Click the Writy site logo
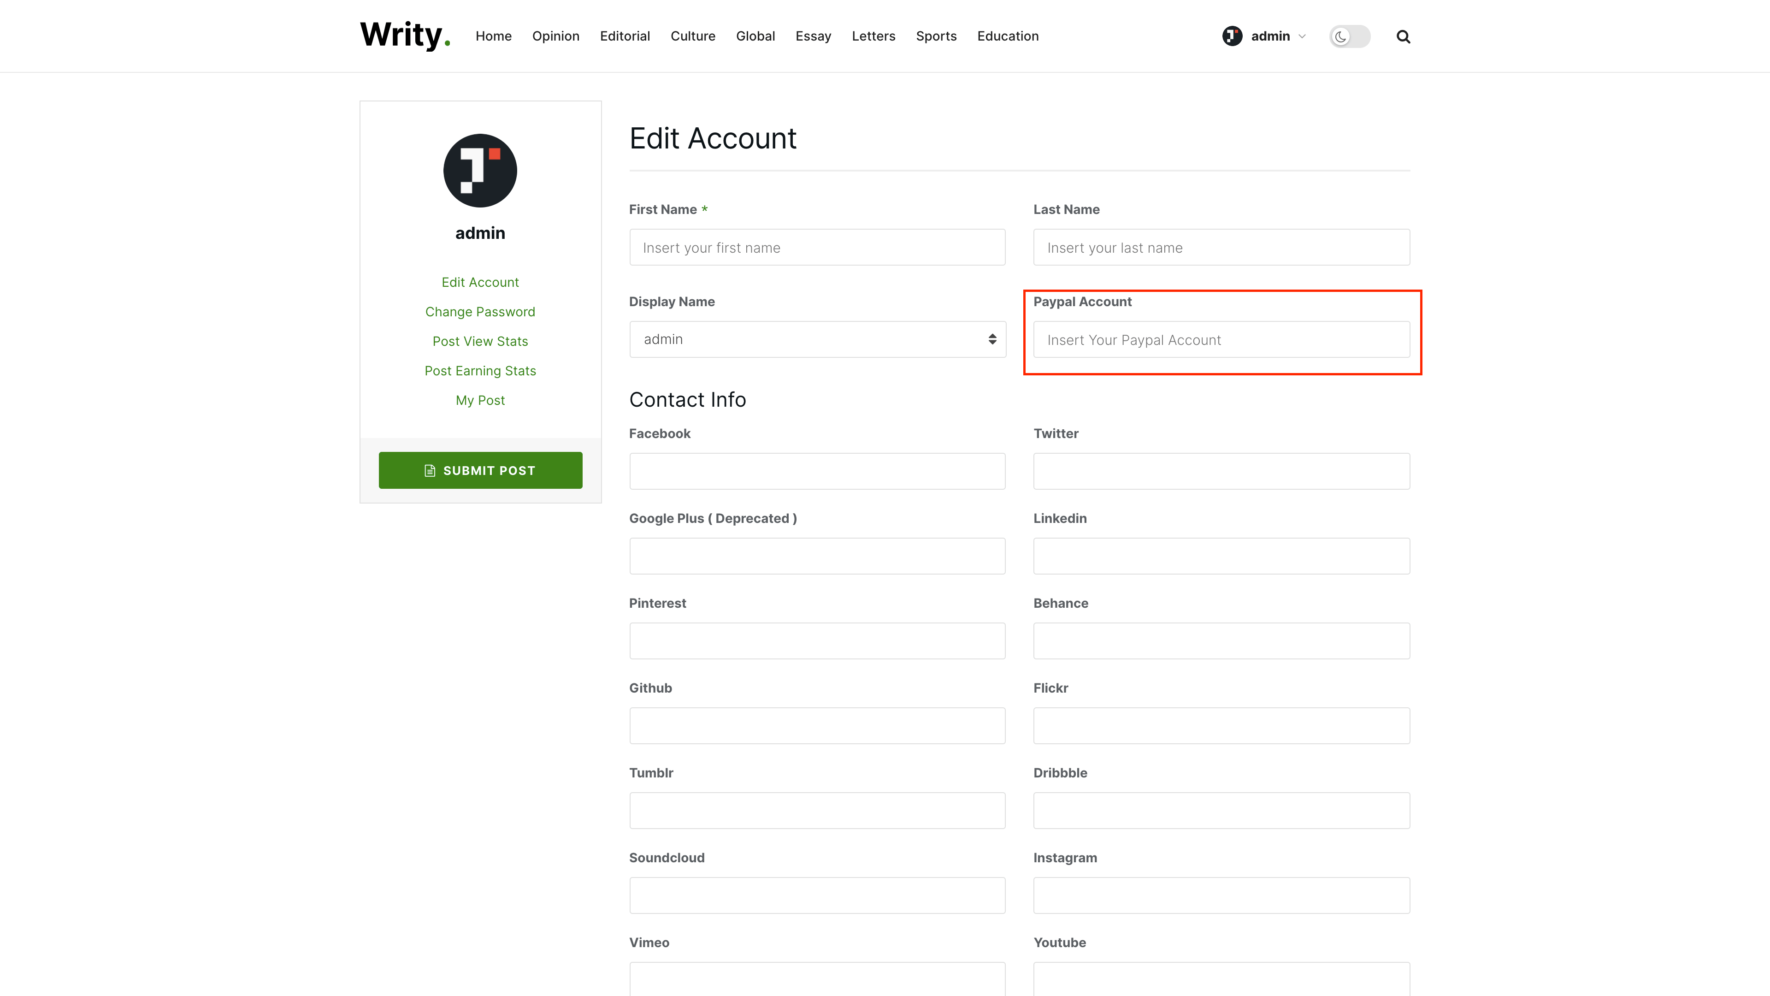The height and width of the screenshot is (996, 1770). click(405, 35)
